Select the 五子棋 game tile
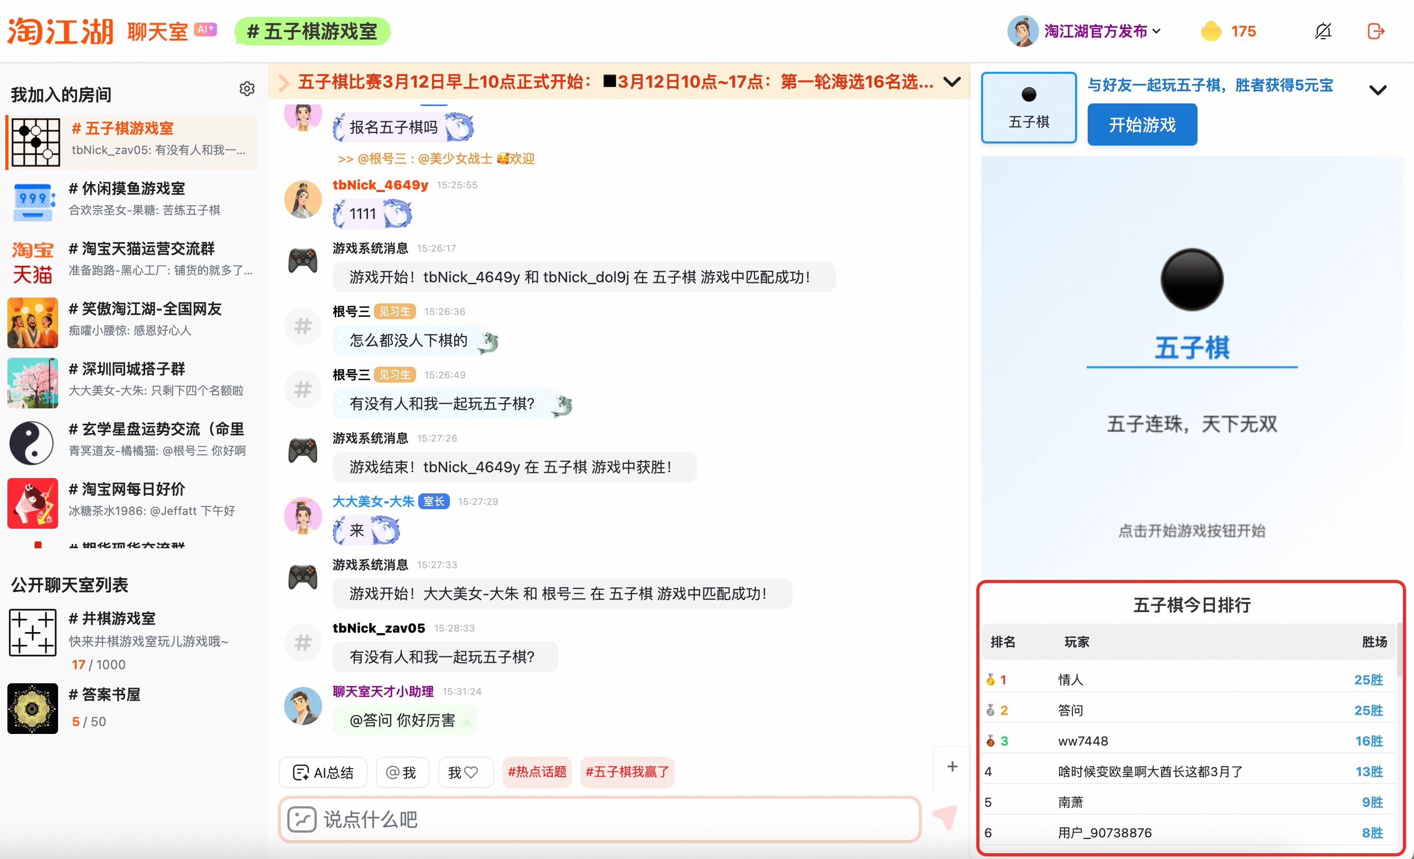This screenshot has height=859, width=1414. (x=1029, y=107)
